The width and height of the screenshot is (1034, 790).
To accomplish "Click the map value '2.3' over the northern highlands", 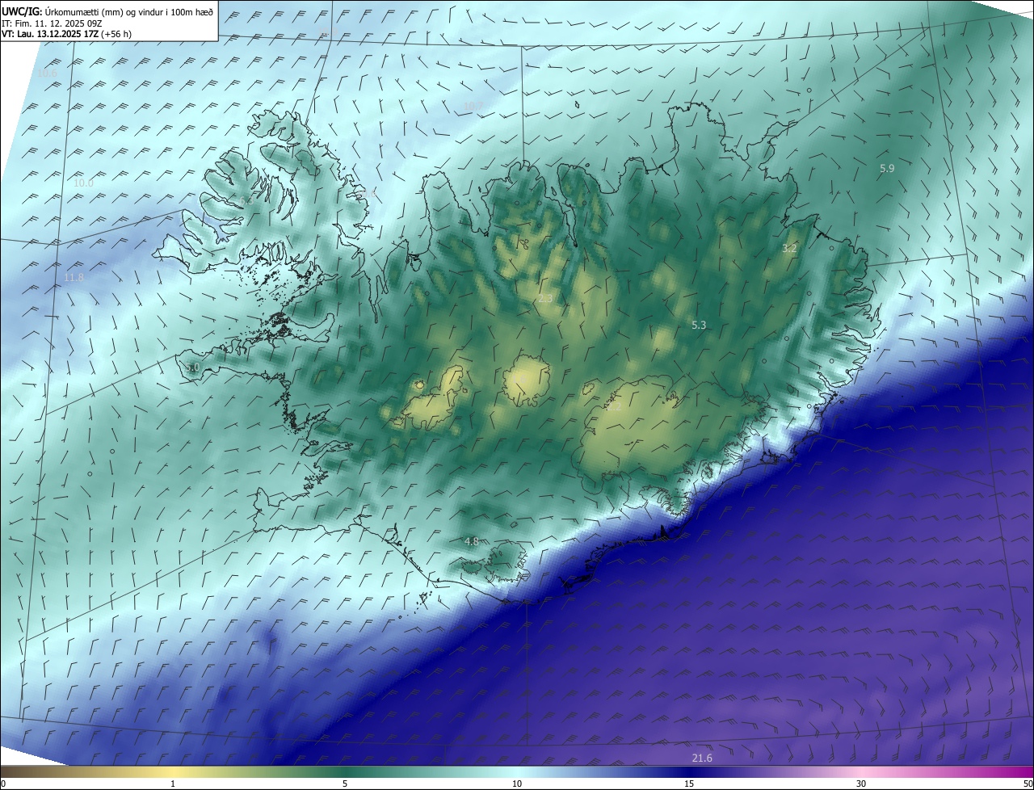I will [545, 298].
